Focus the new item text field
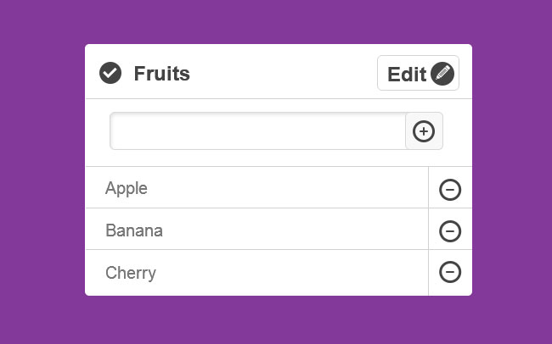The width and height of the screenshot is (552, 344). [258, 131]
